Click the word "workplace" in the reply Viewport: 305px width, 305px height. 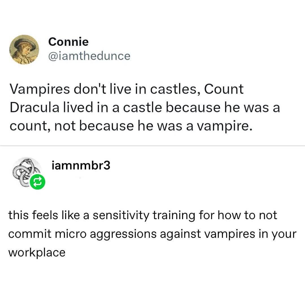coord(37,252)
